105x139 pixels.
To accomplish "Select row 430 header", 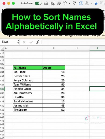I will pos(2,68).
